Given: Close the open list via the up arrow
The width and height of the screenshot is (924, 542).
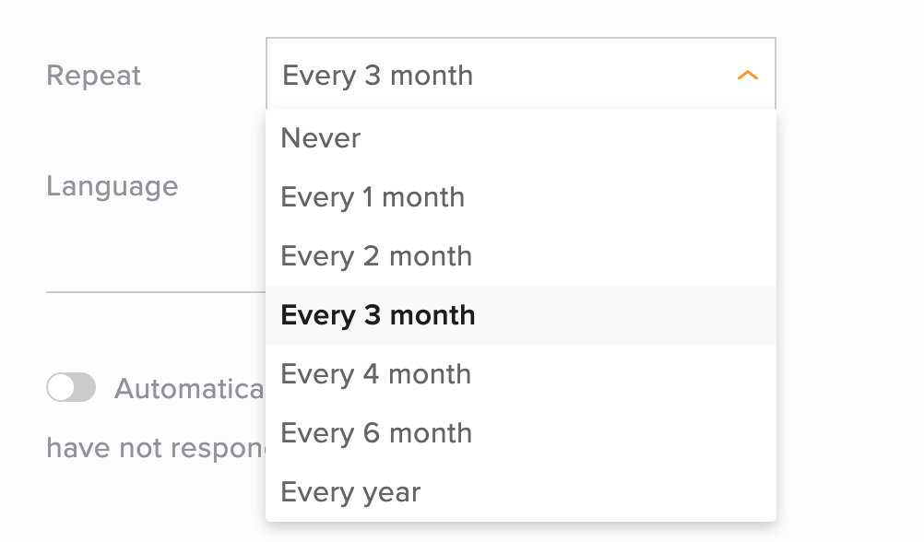Looking at the screenshot, I should click(747, 76).
